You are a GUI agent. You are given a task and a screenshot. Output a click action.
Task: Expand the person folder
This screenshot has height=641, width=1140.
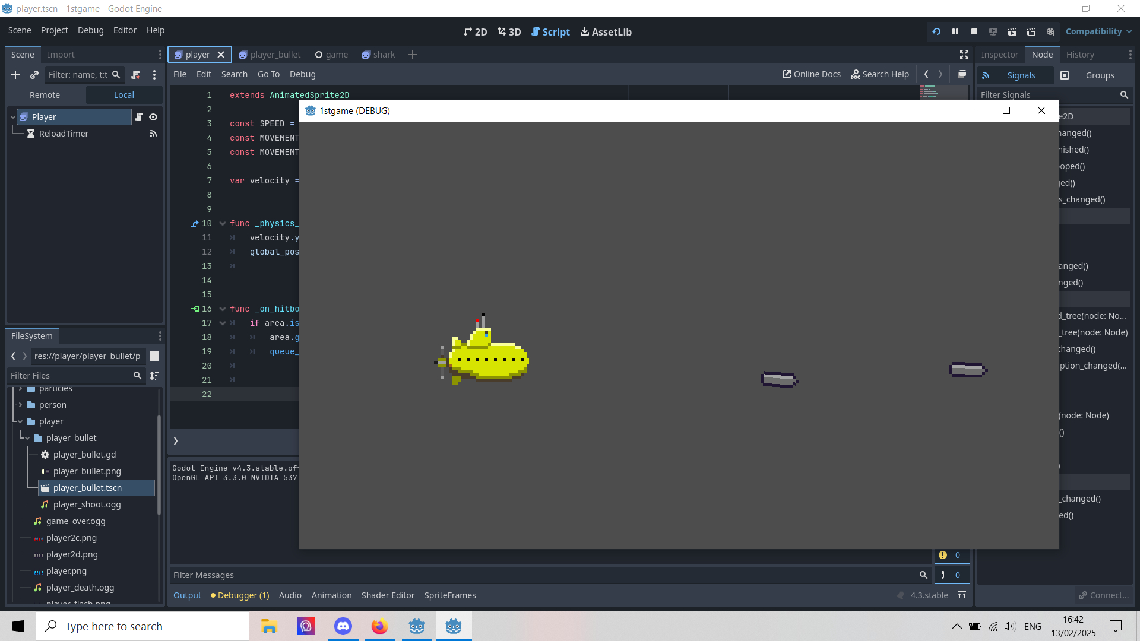(20, 405)
